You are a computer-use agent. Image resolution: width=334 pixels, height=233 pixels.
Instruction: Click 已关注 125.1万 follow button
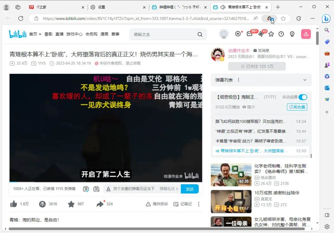[257, 66]
